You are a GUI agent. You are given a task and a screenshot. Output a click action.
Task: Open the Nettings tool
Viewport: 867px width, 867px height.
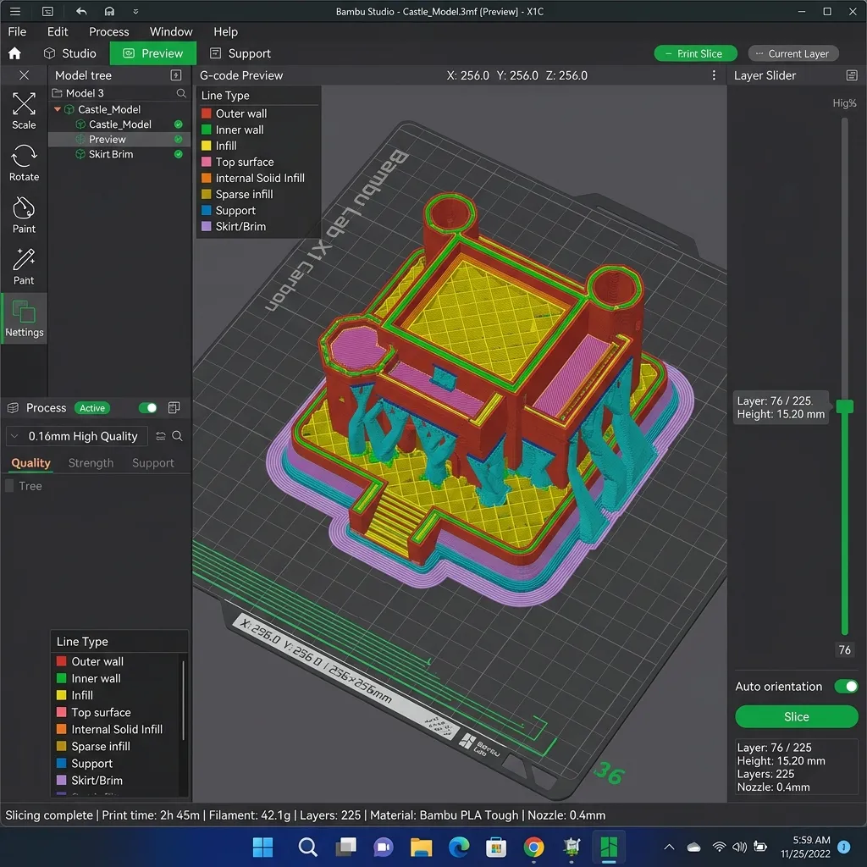coord(24,318)
